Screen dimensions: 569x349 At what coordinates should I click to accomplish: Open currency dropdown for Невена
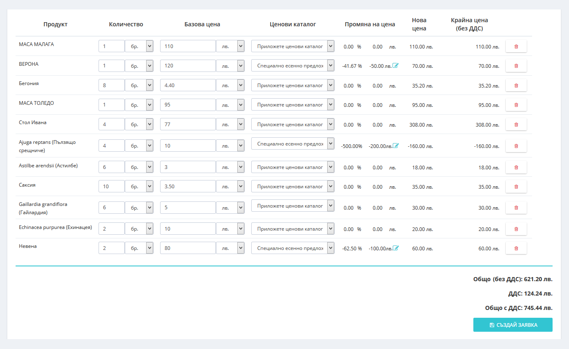coord(230,248)
